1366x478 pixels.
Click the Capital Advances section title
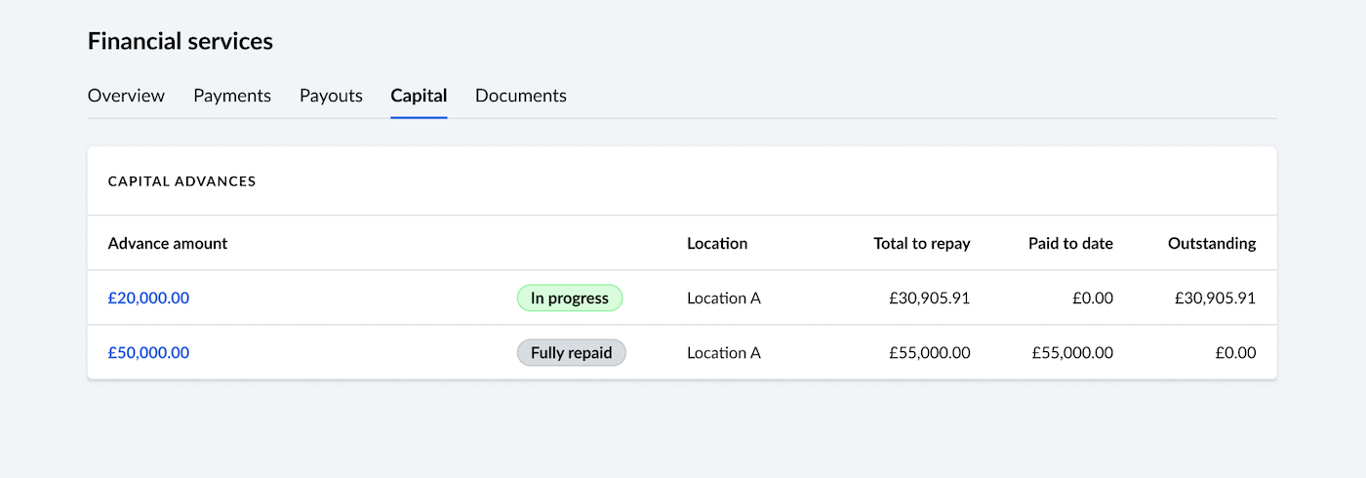point(181,181)
